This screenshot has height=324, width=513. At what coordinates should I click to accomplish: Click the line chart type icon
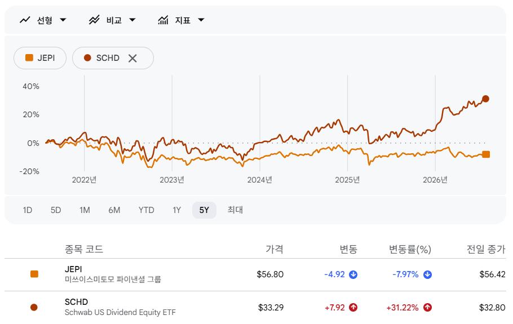point(25,20)
